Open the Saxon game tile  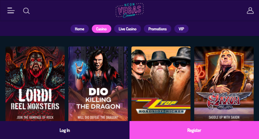tap(224, 84)
